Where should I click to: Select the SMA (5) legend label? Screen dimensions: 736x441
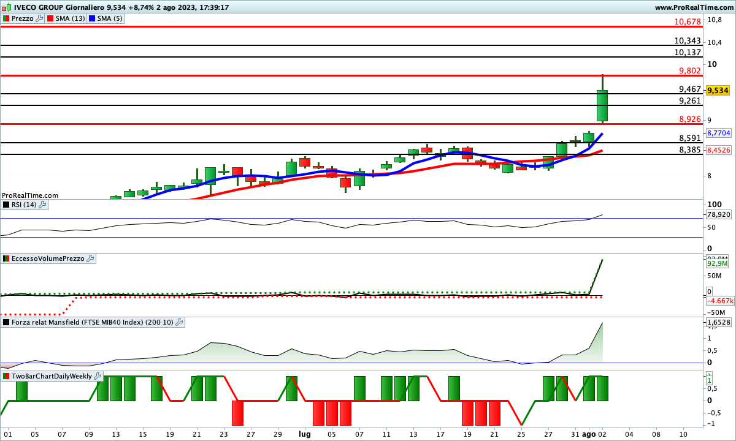(111, 18)
